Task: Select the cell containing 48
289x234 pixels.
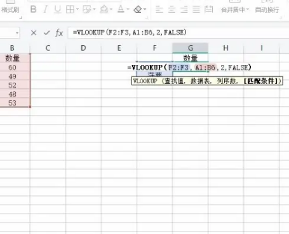Action: (x=12, y=94)
